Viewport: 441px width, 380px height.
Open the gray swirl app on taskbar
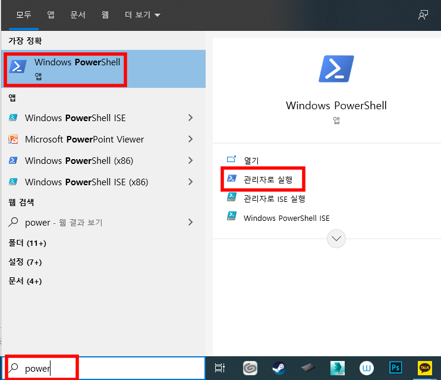(x=250, y=368)
